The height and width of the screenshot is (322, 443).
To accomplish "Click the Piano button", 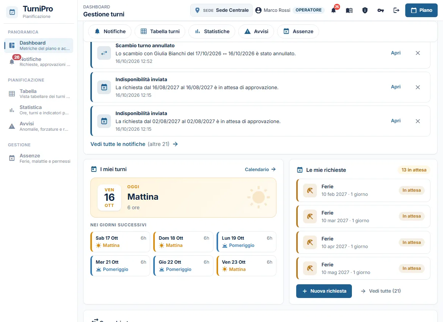I will coord(421,10).
